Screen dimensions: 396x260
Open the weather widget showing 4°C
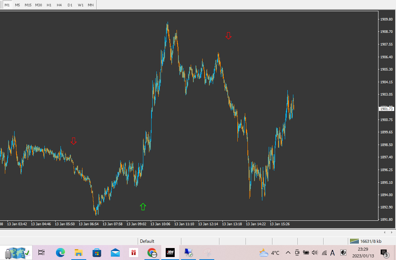click(269, 253)
